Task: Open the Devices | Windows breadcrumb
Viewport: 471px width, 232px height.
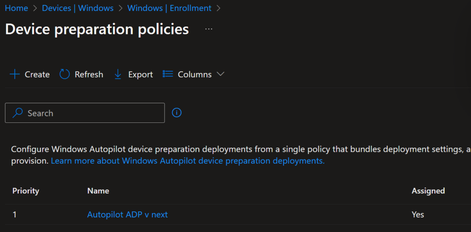Action: click(78, 8)
